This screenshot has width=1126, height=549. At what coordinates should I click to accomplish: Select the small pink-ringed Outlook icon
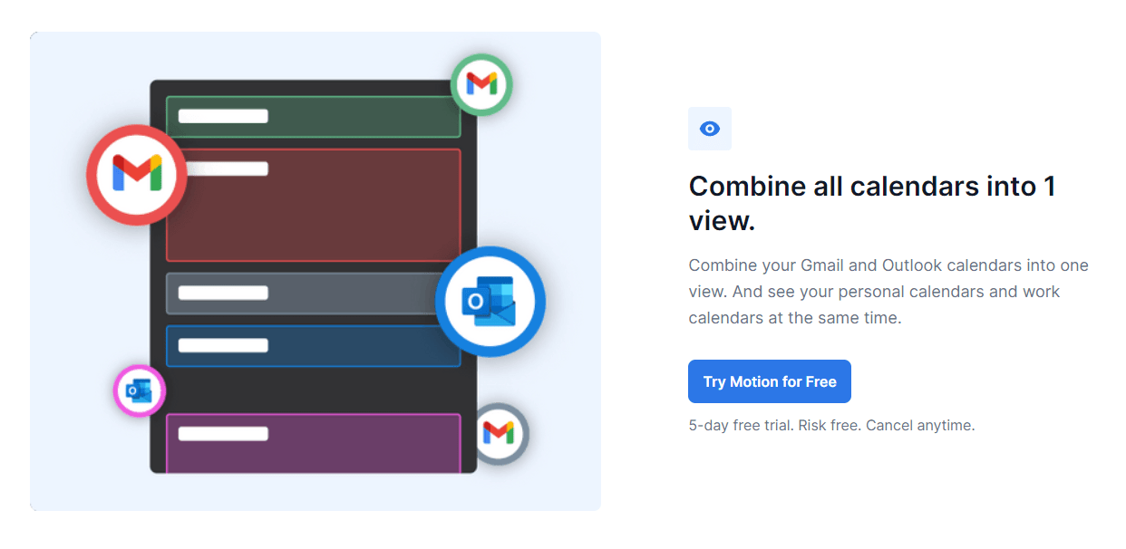pos(139,391)
